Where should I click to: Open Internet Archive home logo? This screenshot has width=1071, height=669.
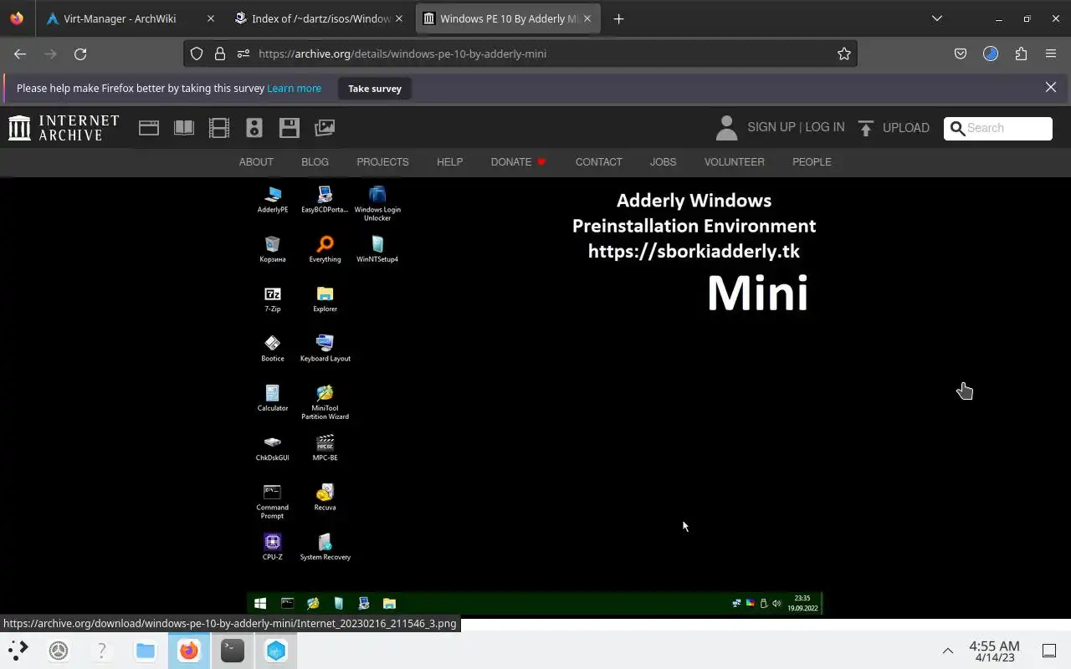pyautogui.click(x=64, y=128)
